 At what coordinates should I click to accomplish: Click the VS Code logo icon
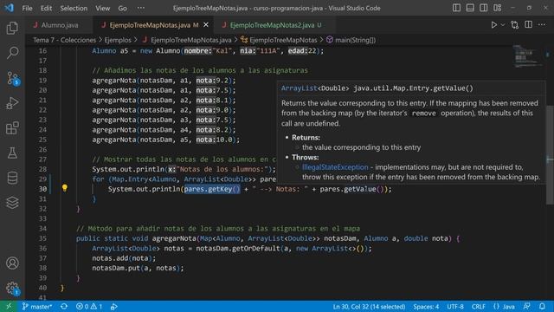click(x=10, y=8)
